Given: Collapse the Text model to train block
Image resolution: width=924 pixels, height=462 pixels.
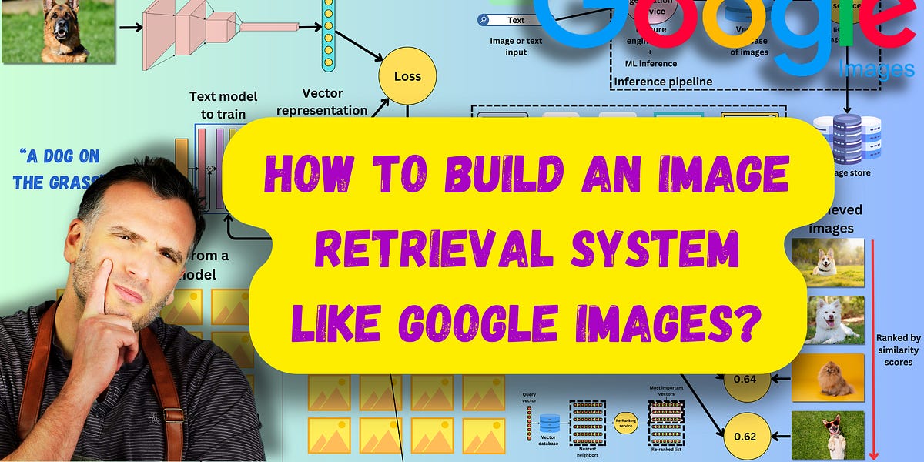Looking at the screenshot, I should pos(223,104).
